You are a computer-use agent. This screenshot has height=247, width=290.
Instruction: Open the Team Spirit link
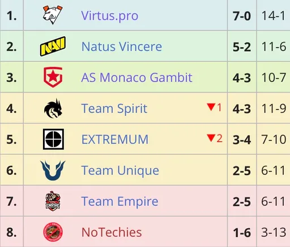pyautogui.click(x=114, y=109)
